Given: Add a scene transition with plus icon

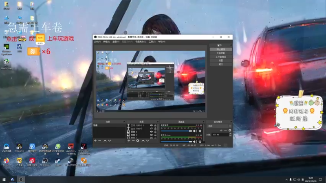Looking at the screenshot, I should 221,130.
